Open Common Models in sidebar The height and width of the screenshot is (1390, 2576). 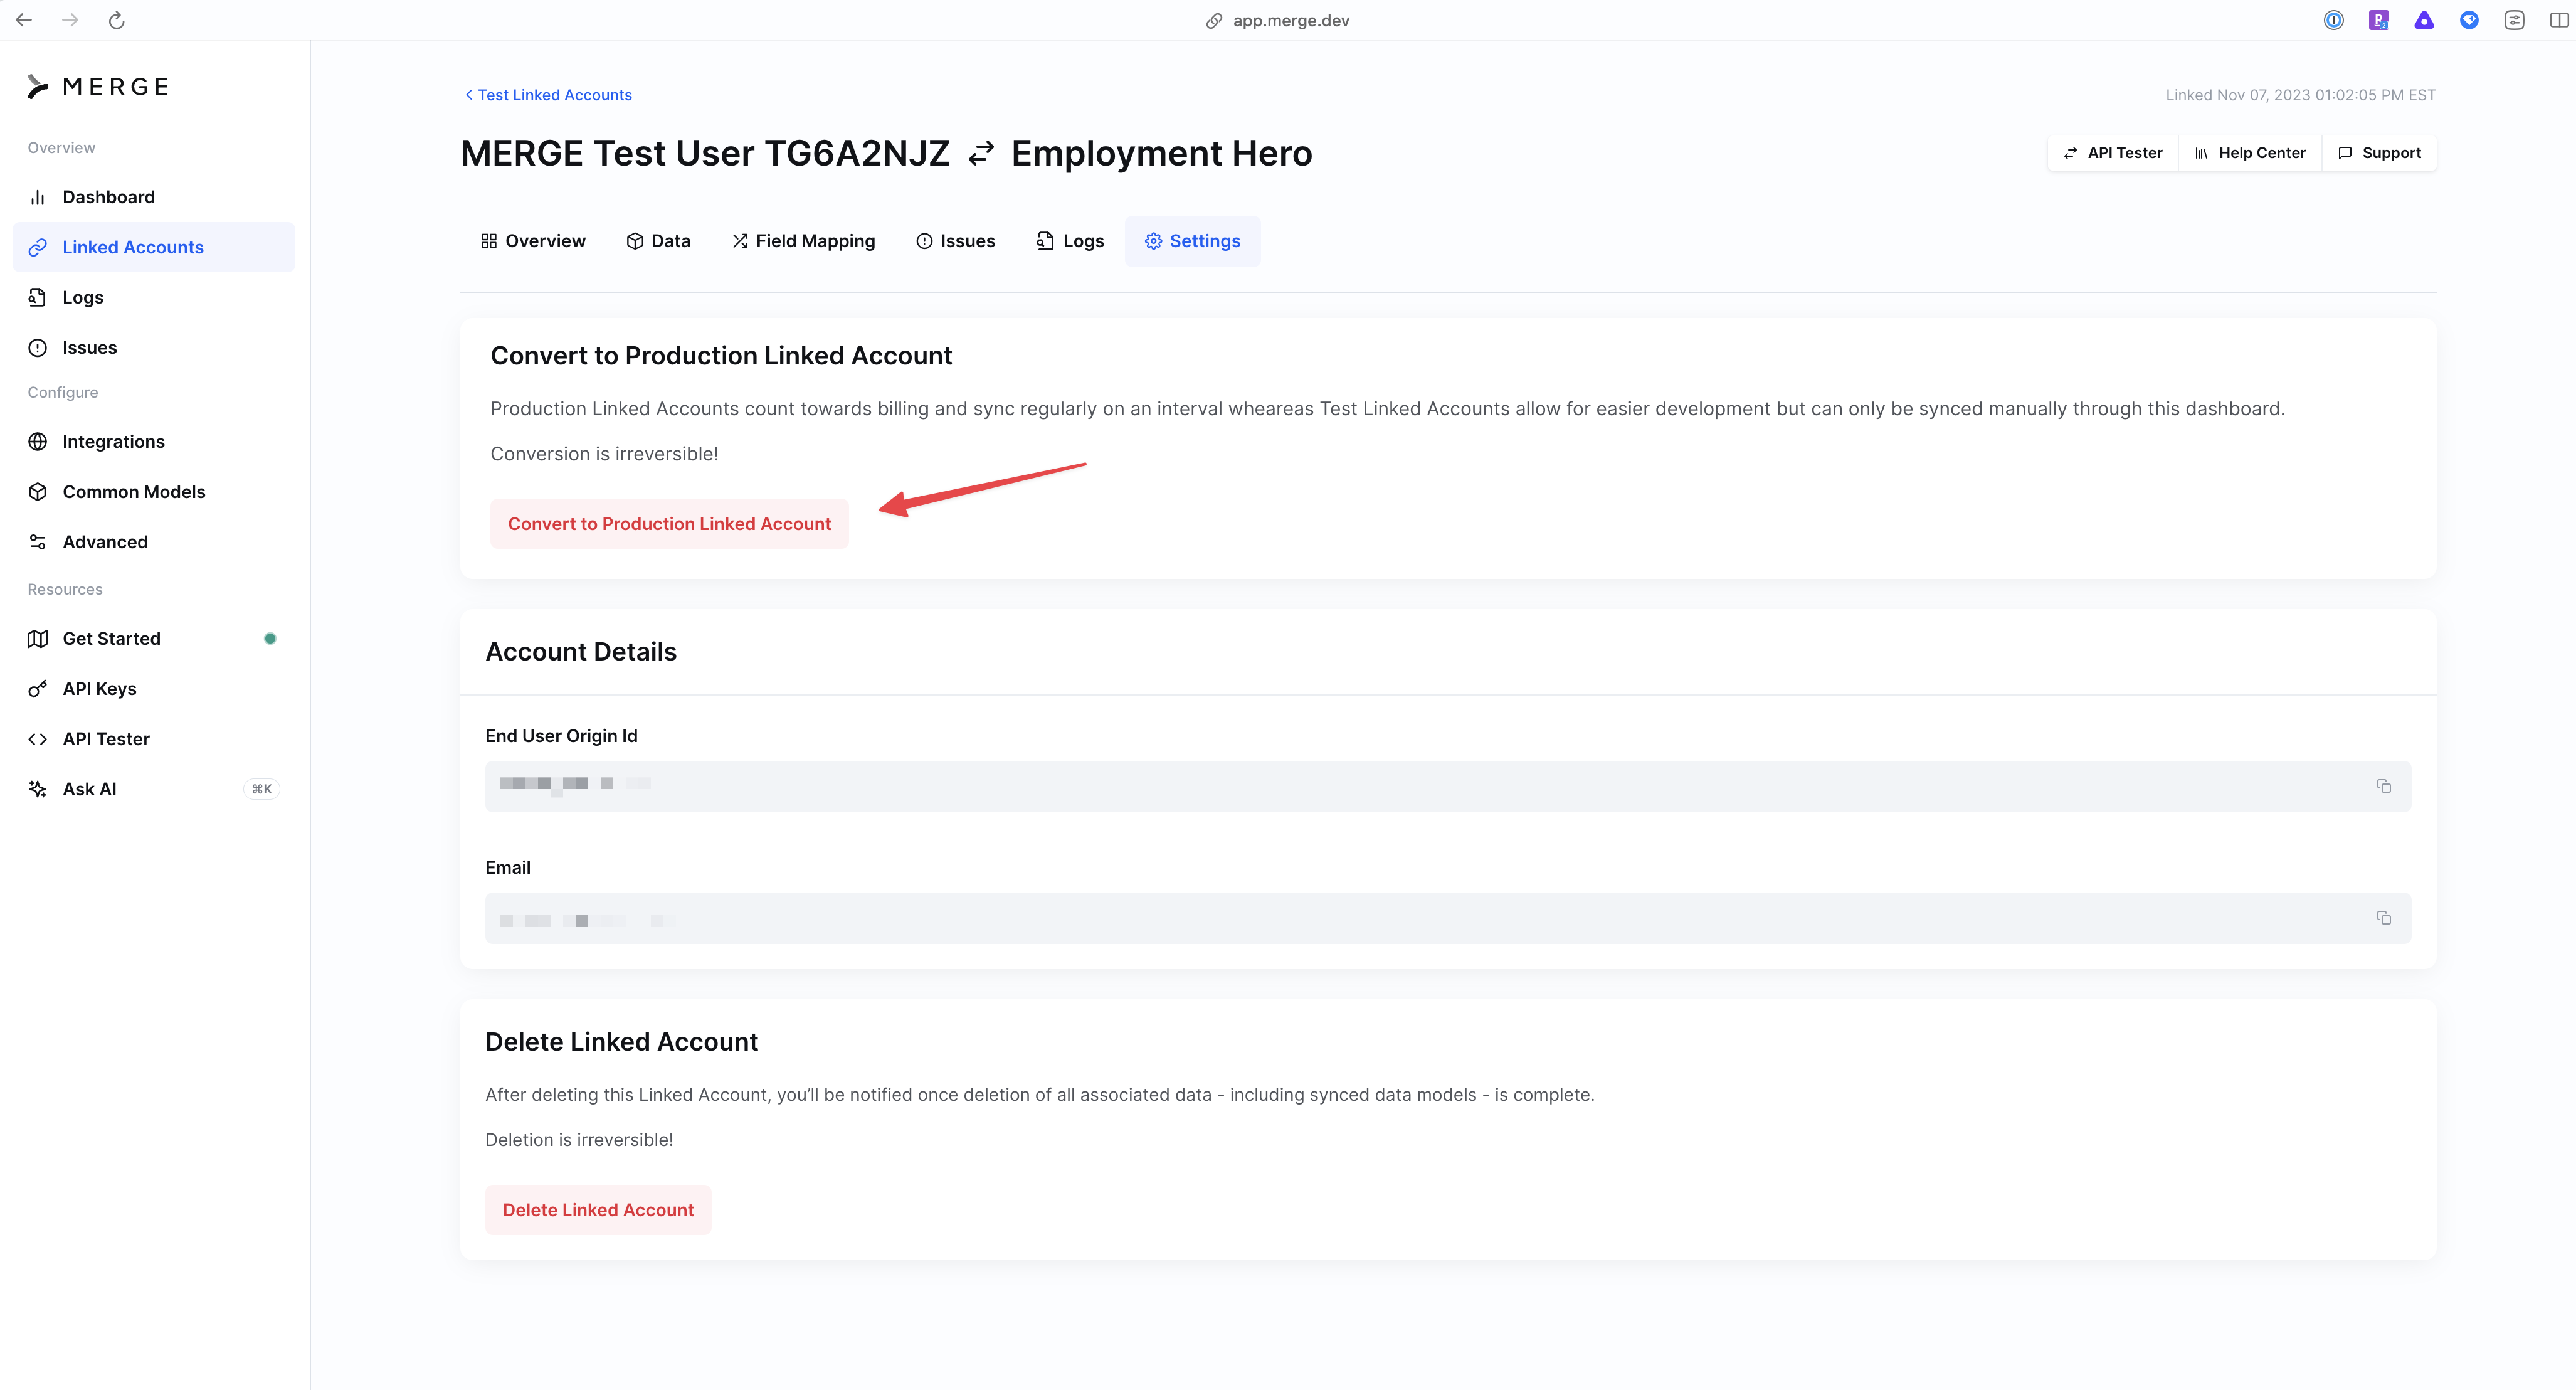(133, 492)
